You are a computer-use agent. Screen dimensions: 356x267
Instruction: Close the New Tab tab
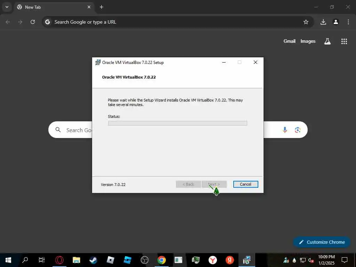coord(89,7)
